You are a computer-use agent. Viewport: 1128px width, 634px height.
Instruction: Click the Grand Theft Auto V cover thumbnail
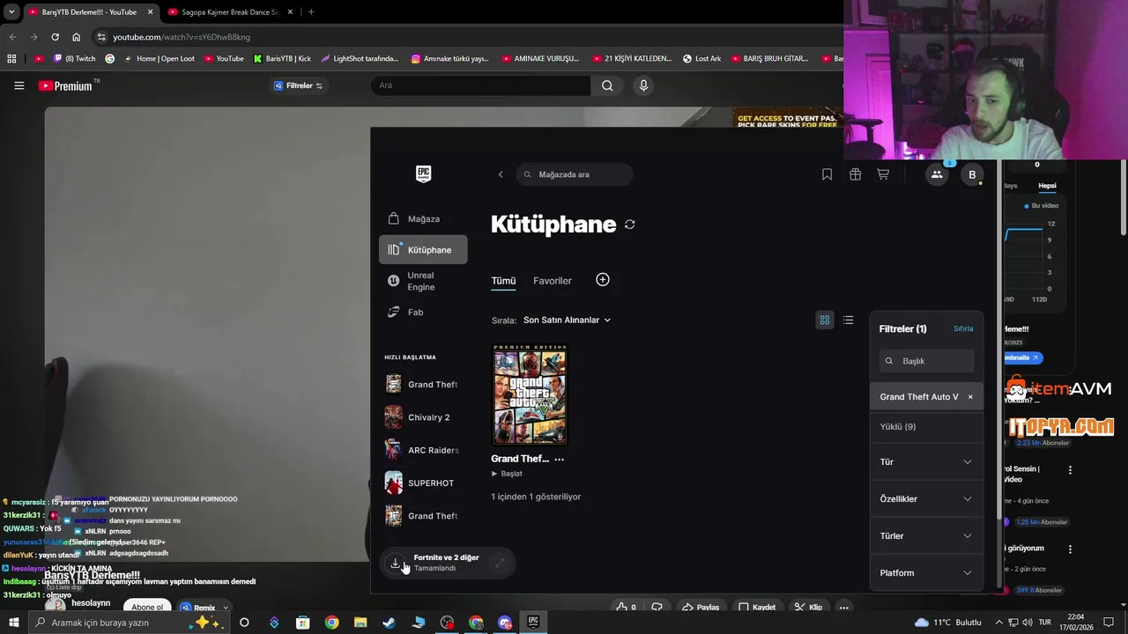pos(530,394)
